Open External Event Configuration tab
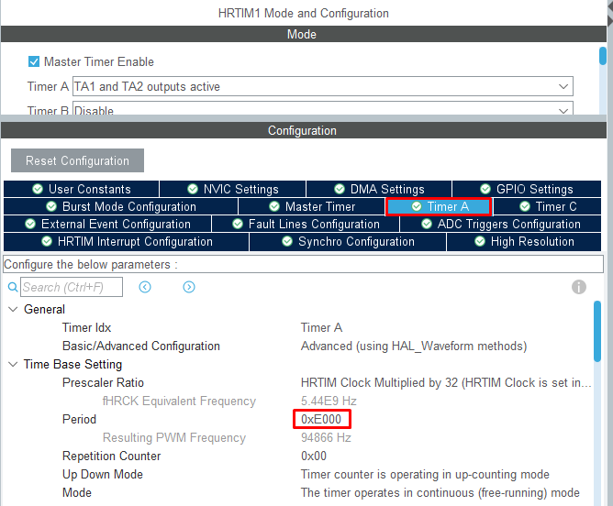 tap(107, 224)
